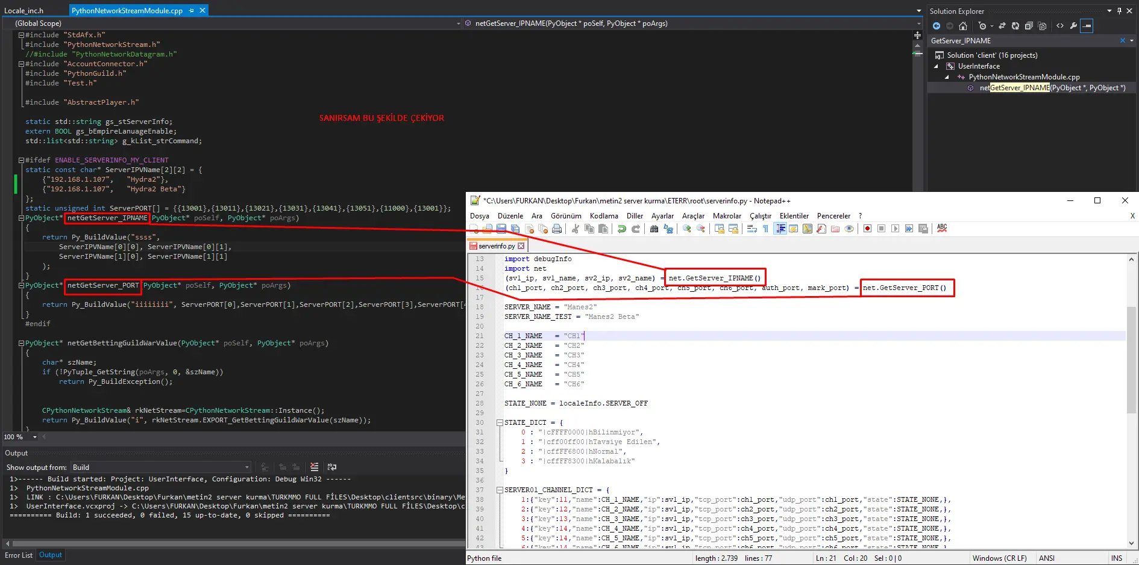Close the serverinfo.py tab in Notepad++

521,246
